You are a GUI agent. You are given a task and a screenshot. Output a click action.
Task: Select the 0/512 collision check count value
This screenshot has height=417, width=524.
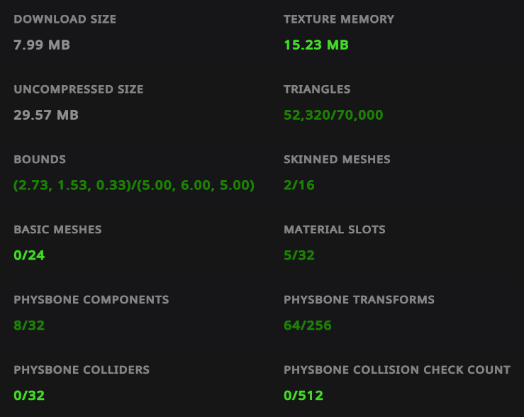[303, 396]
